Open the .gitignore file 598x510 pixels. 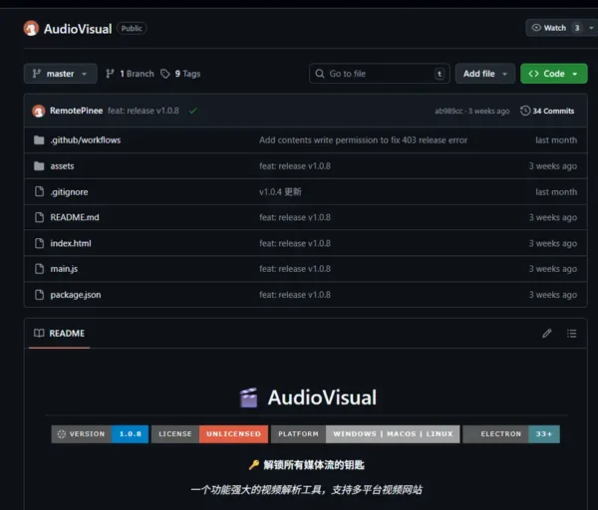coord(69,191)
